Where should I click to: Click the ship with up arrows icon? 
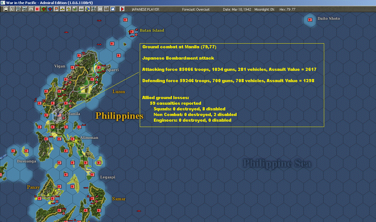[x=81, y=9]
